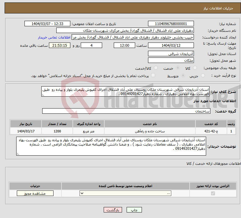
Task: Select the خدمت radio button
Action: [178, 68]
